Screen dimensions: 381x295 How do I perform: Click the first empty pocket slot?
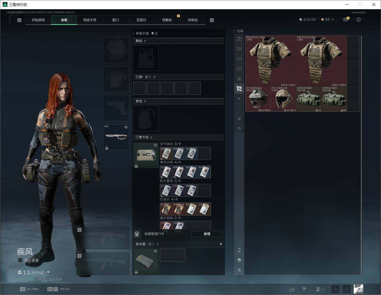tap(140, 88)
